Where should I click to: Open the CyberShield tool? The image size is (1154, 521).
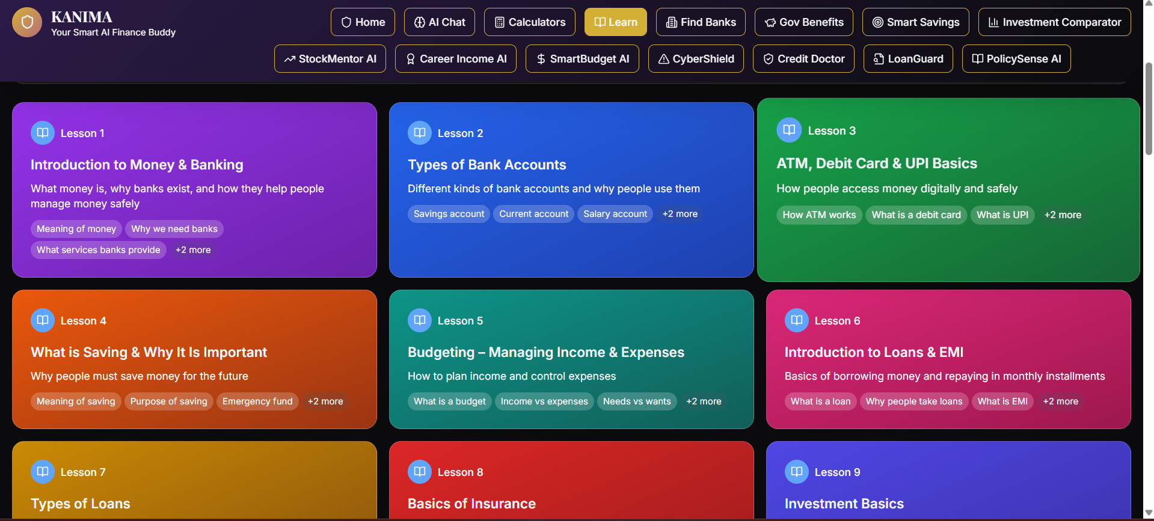tap(696, 59)
